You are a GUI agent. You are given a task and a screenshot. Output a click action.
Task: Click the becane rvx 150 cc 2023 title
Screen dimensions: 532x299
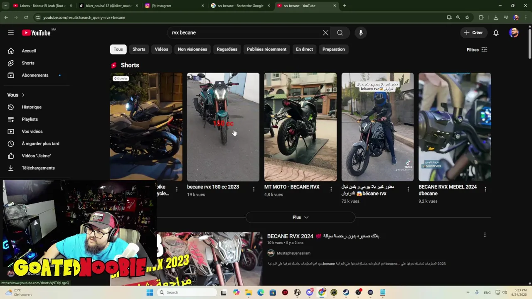coord(213,187)
